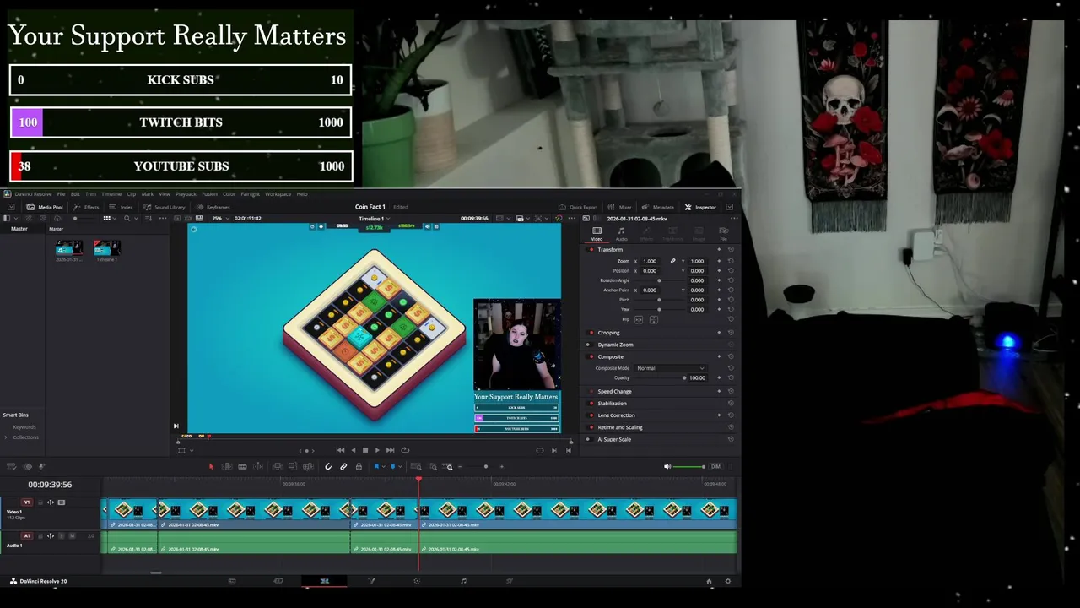Open the Media page at the bottom
Image resolution: width=1080 pixels, height=608 pixels.
232,581
